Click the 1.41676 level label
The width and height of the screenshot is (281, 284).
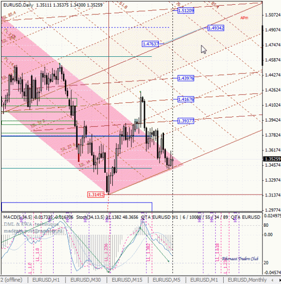[186, 99]
